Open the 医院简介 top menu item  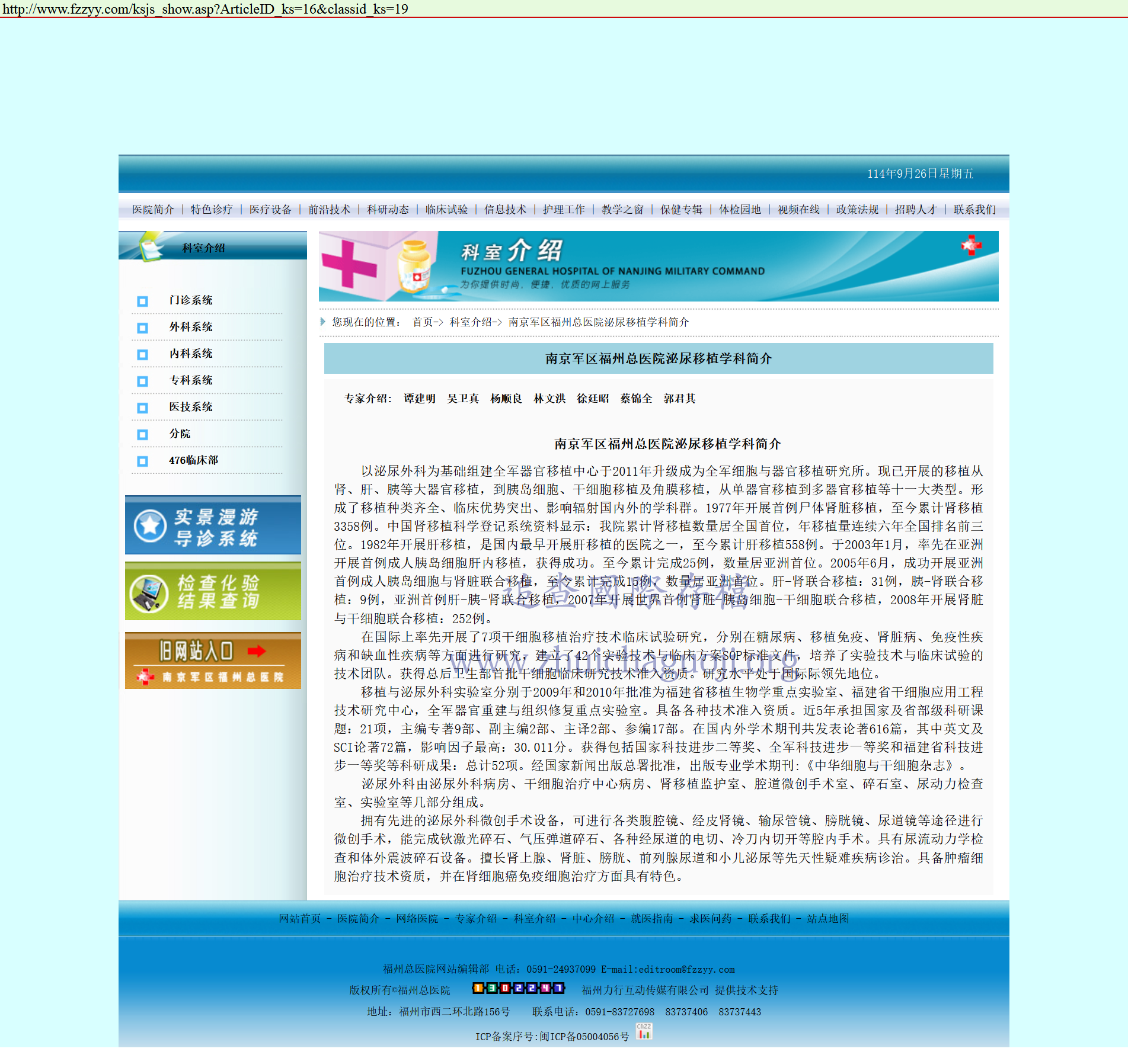(x=153, y=210)
